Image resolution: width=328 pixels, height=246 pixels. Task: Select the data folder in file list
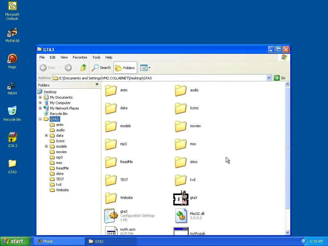(x=116, y=108)
